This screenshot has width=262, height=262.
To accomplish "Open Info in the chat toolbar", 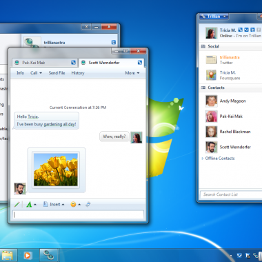I will coord(20,73).
